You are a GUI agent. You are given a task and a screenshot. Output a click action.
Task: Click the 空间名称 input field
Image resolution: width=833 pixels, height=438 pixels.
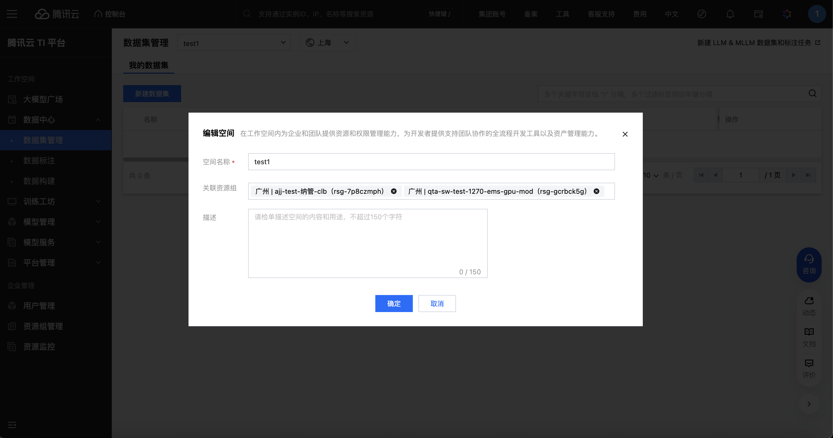pos(431,161)
